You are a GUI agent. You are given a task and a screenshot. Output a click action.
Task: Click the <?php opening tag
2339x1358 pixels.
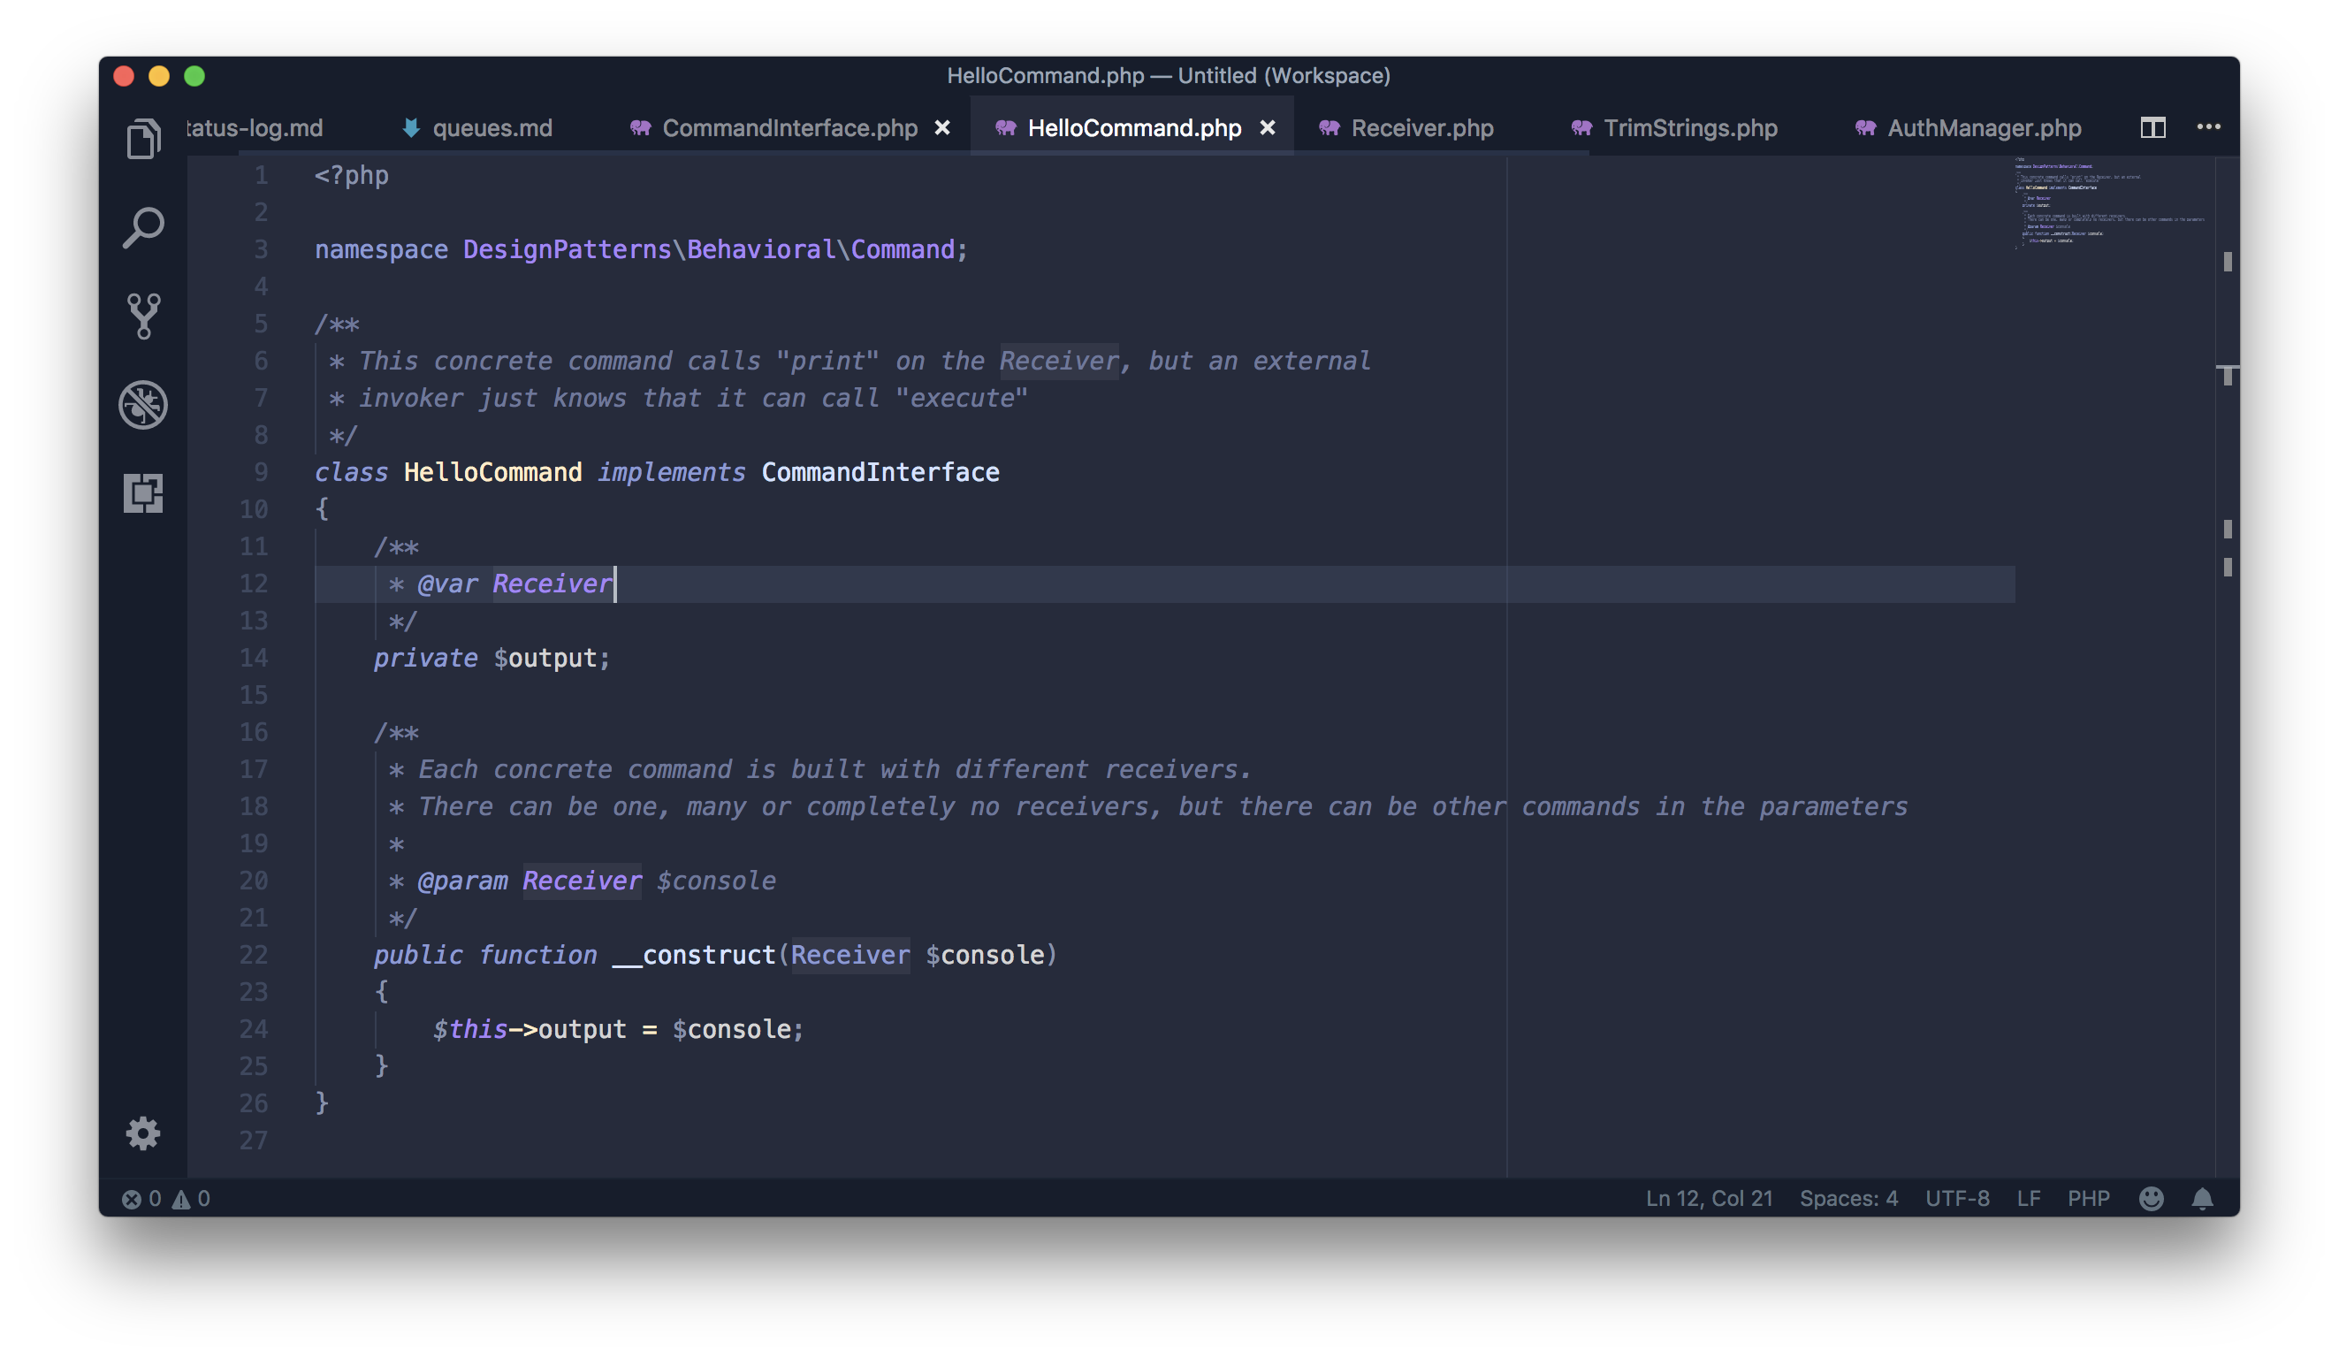[x=352, y=175]
